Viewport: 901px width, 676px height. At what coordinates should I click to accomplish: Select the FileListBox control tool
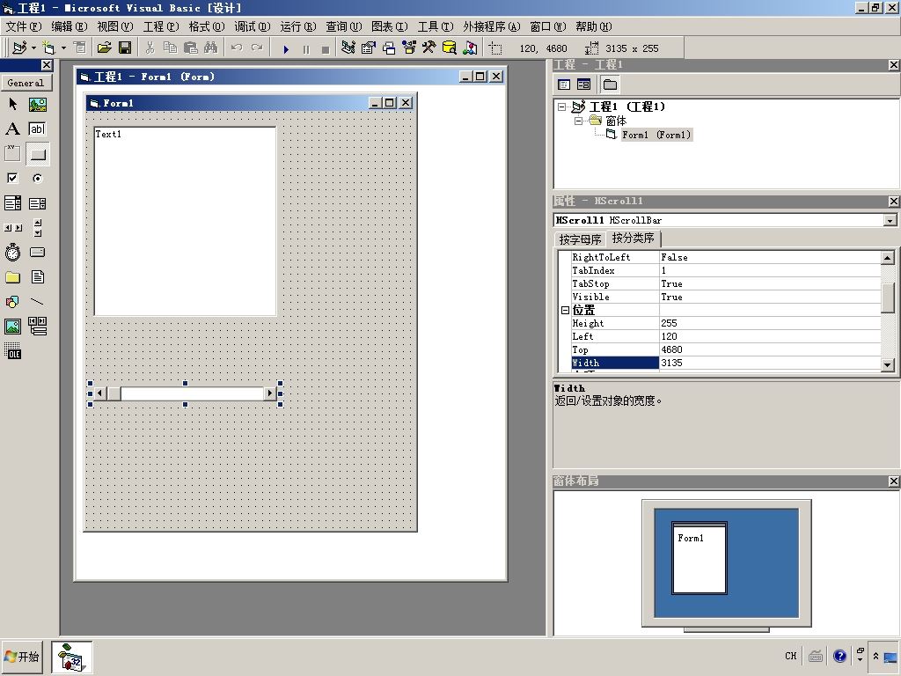(x=37, y=277)
